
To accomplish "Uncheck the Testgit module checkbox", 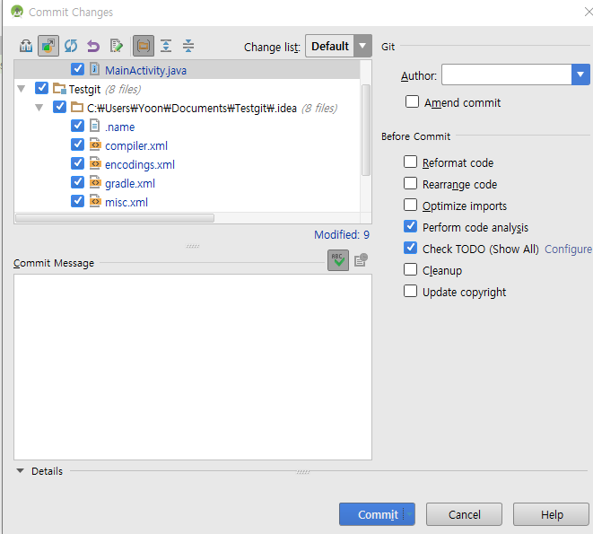I will point(41,88).
